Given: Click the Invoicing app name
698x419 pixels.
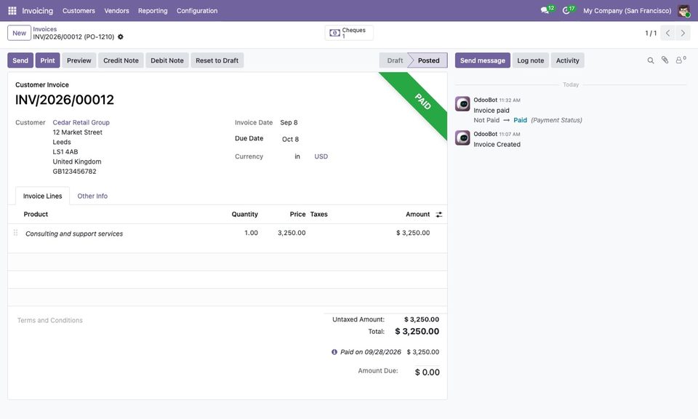Looking at the screenshot, I should 37,11.
